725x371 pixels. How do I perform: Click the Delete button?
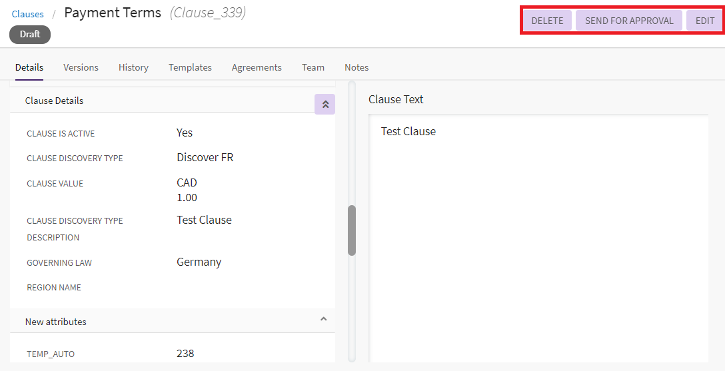tap(547, 21)
